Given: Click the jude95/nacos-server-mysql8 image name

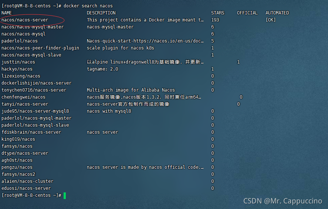Looking at the screenshot, I should (x=35, y=111).
